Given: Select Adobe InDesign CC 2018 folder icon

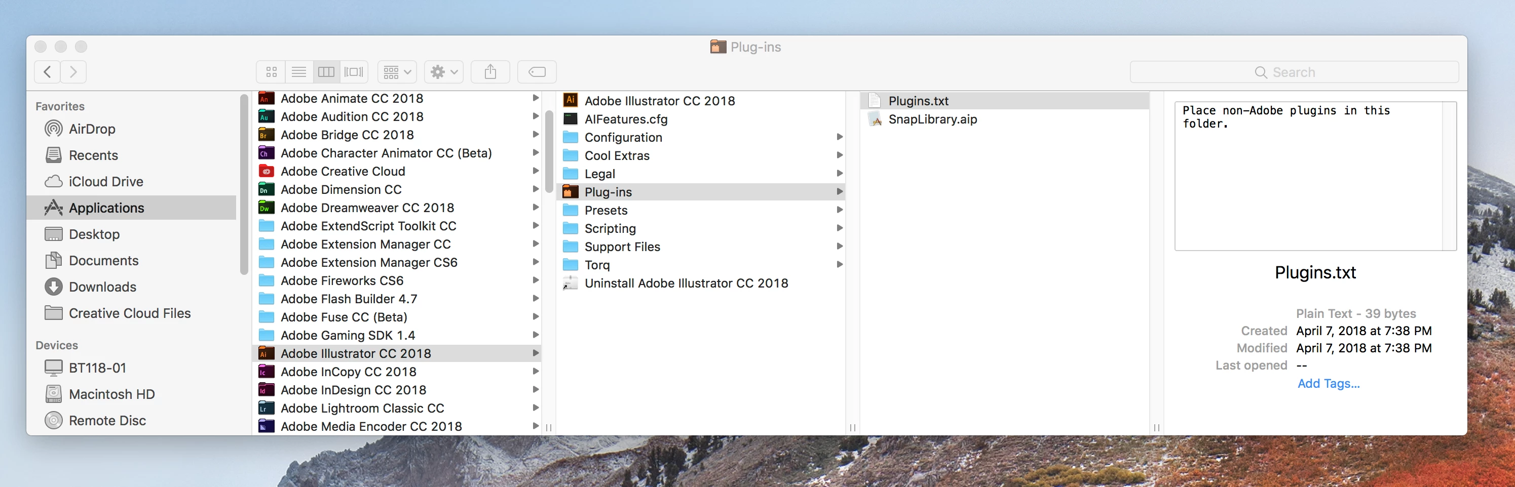Looking at the screenshot, I should (x=267, y=390).
